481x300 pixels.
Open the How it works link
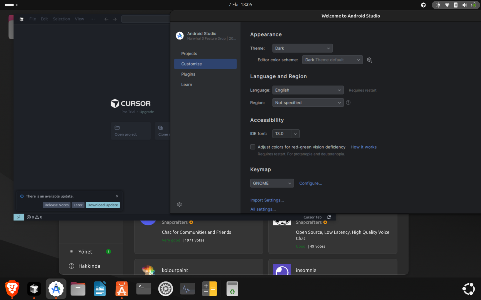[x=364, y=147]
